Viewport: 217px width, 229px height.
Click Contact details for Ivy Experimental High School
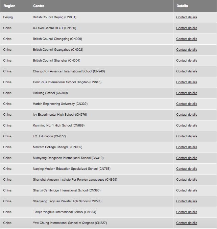[187, 114]
